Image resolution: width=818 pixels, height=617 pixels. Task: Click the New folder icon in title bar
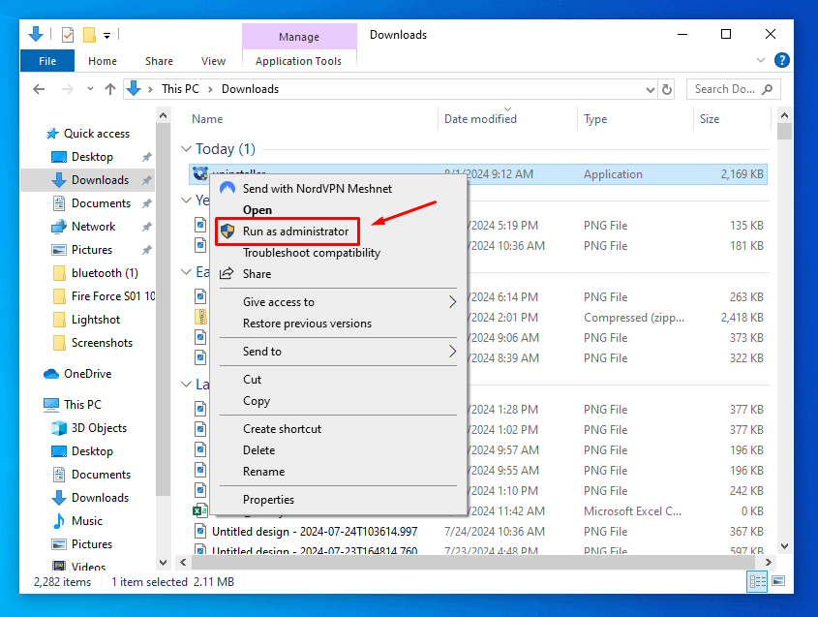click(x=89, y=35)
